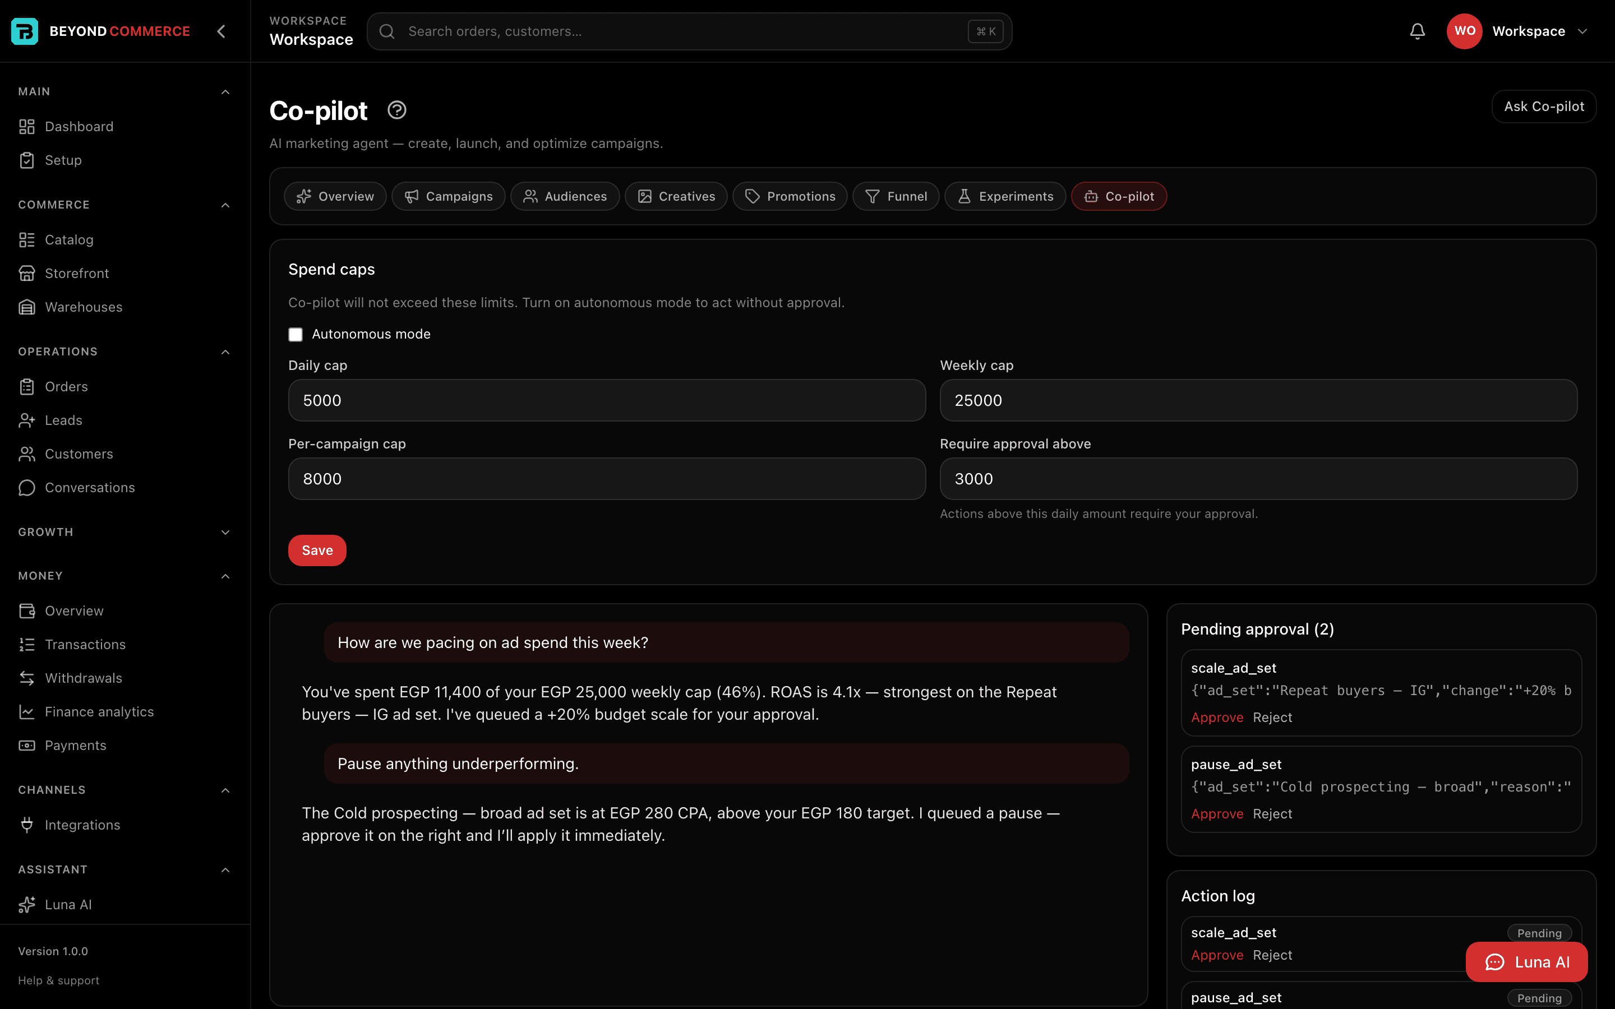Collapse the OPERATIONS sidebar section
Viewport: 1615px width, 1009px height.
(x=225, y=351)
